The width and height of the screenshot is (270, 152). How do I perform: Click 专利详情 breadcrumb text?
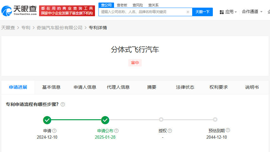point(98,28)
